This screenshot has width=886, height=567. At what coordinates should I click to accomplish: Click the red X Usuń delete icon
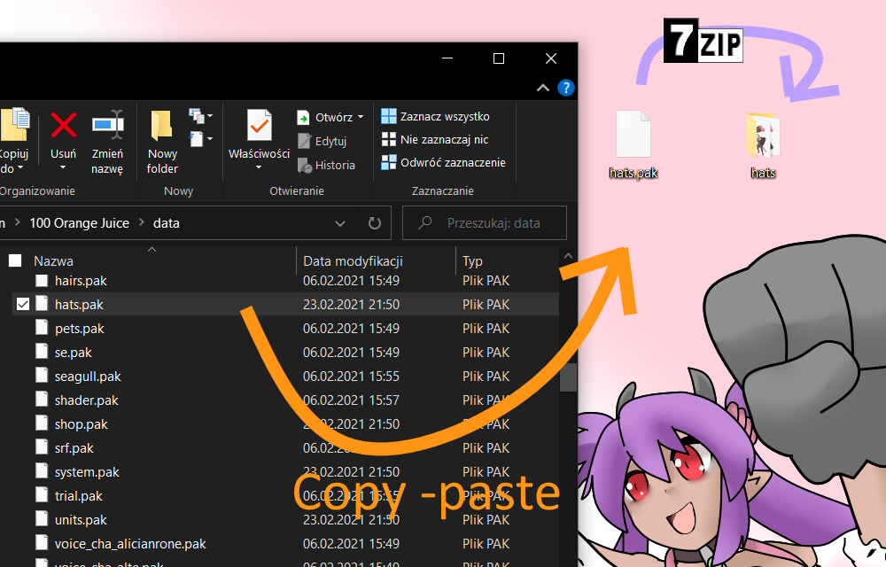(63, 125)
